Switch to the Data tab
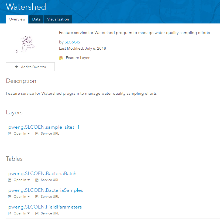 click(x=36, y=19)
